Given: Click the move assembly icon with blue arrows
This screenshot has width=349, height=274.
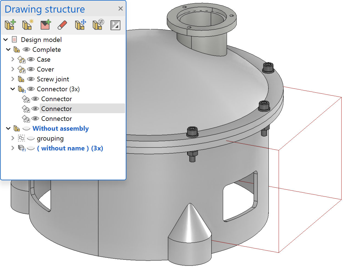Looking at the screenshot, I should coord(81,25).
